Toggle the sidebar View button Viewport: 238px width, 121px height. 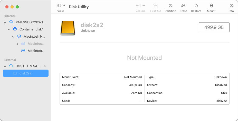point(59,6)
